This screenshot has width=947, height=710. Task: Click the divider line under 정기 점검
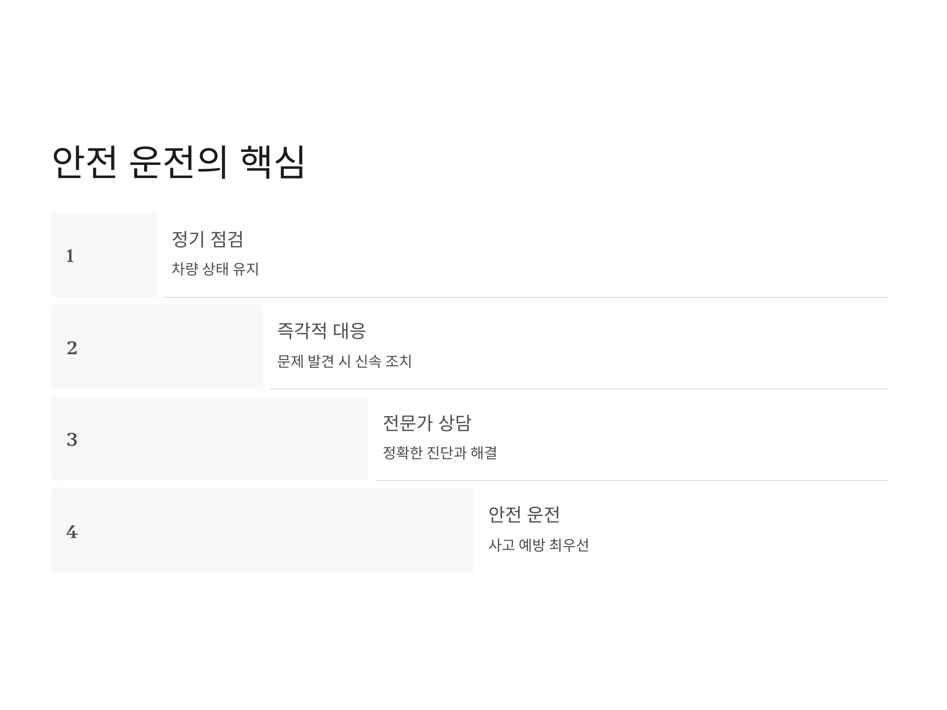click(526, 297)
